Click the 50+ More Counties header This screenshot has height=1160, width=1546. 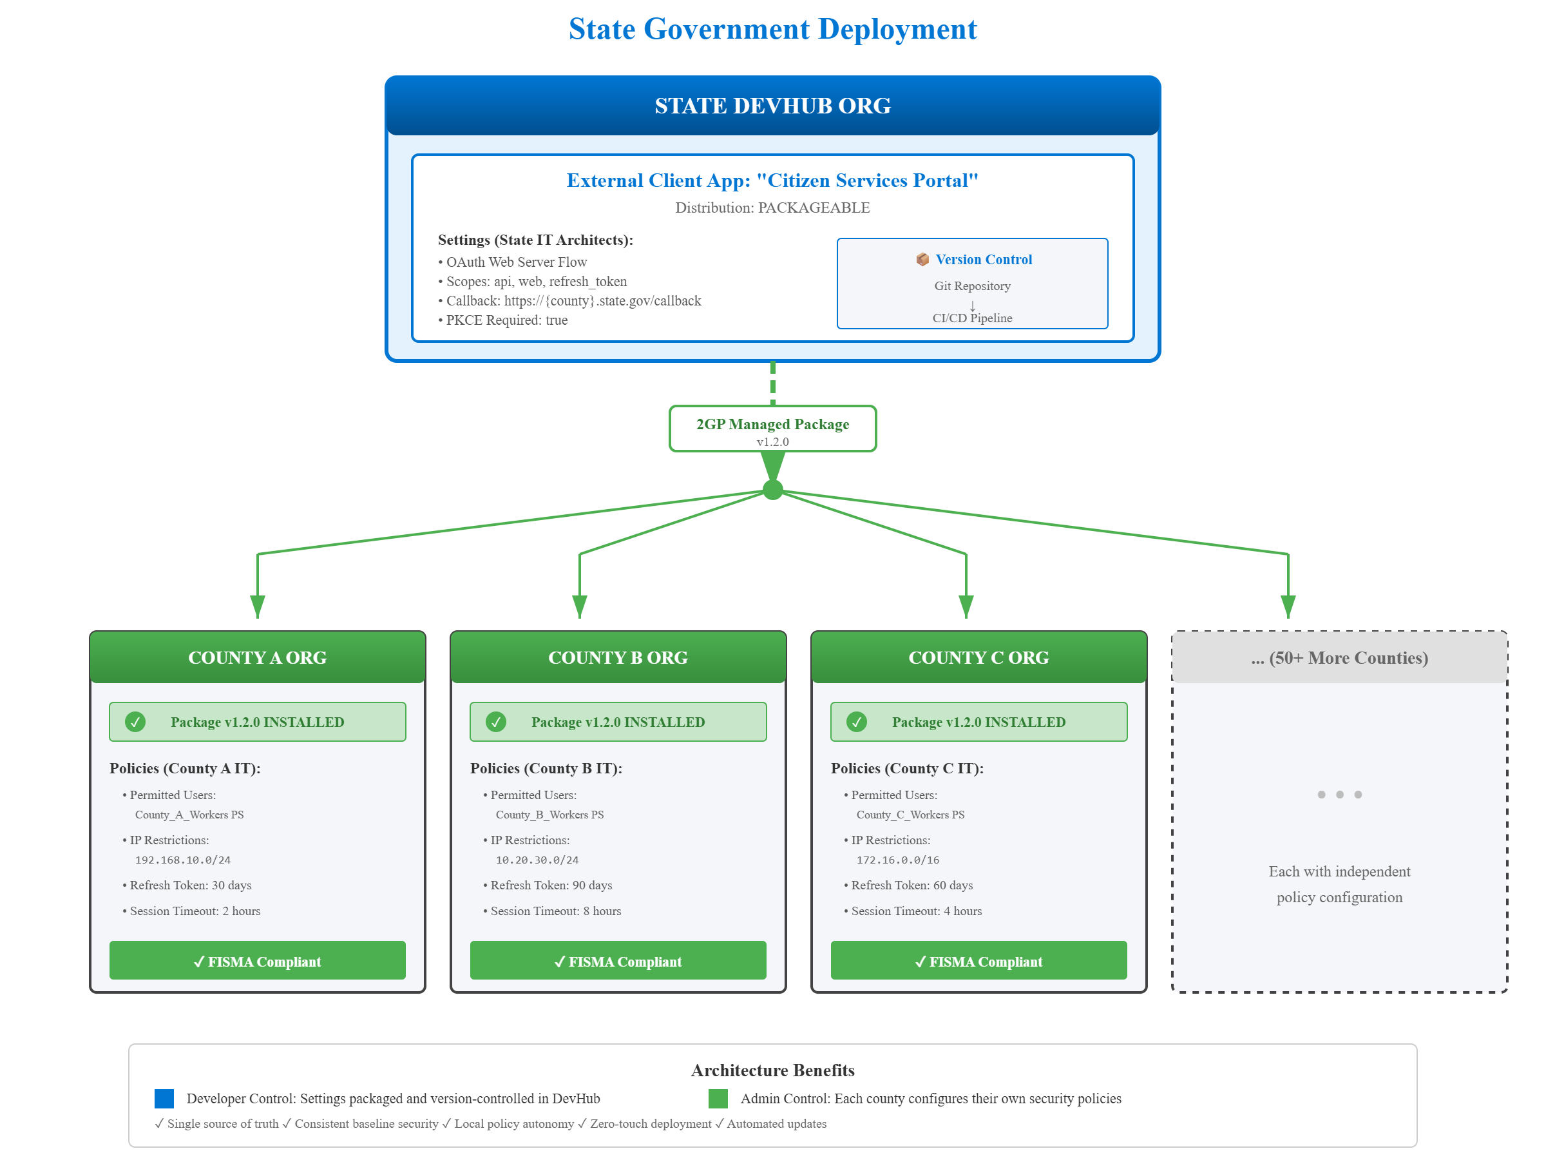[x=1339, y=657]
